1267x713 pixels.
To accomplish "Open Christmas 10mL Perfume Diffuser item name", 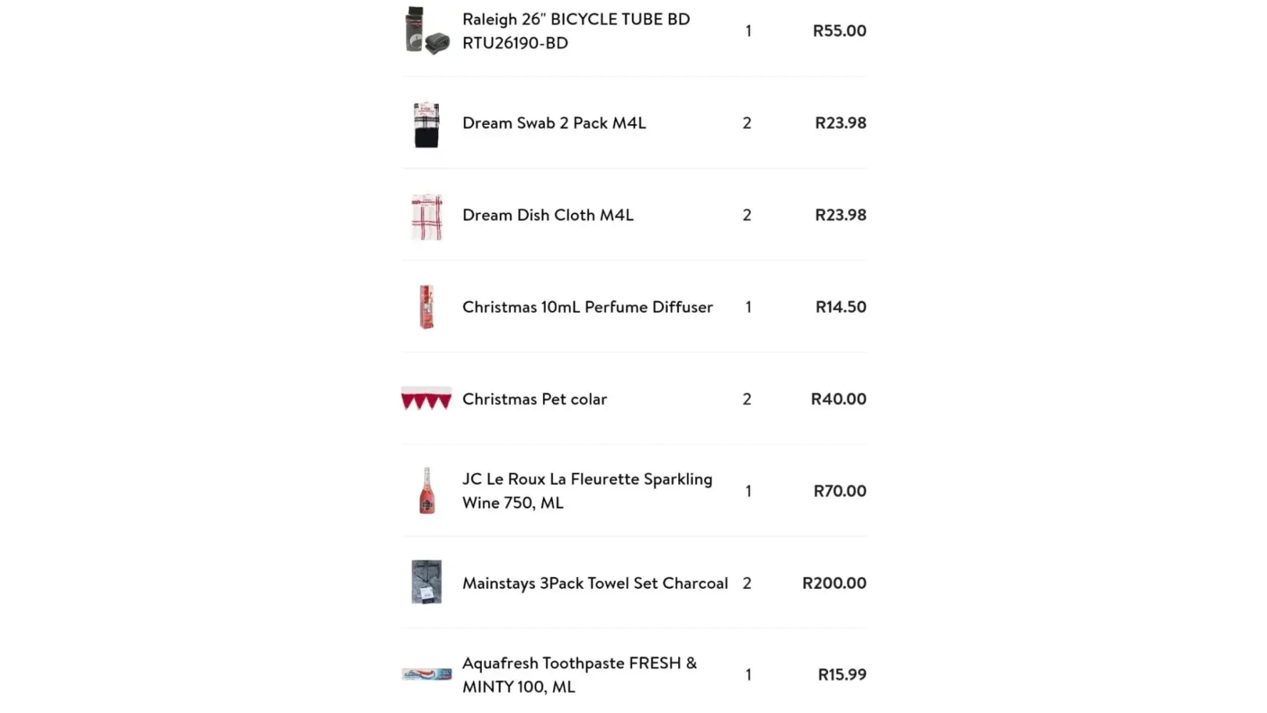I will (587, 307).
